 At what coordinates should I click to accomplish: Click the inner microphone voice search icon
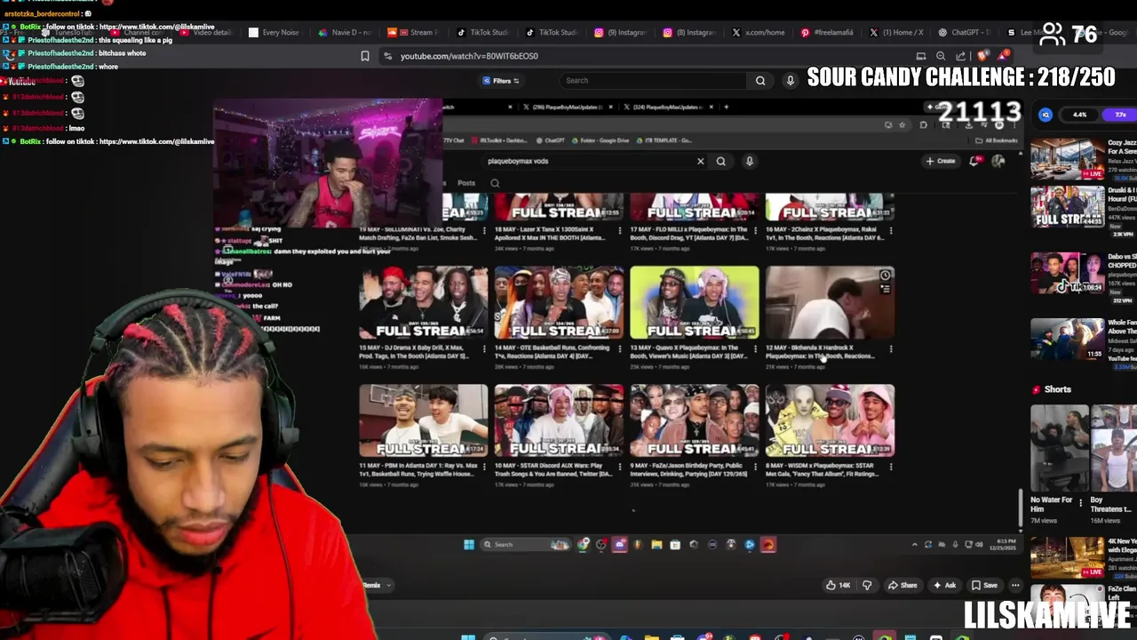[x=749, y=161]
